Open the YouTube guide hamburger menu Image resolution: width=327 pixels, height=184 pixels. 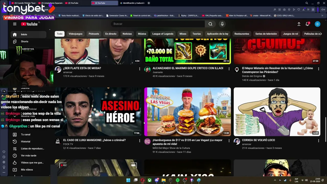[x=15, y=24]
